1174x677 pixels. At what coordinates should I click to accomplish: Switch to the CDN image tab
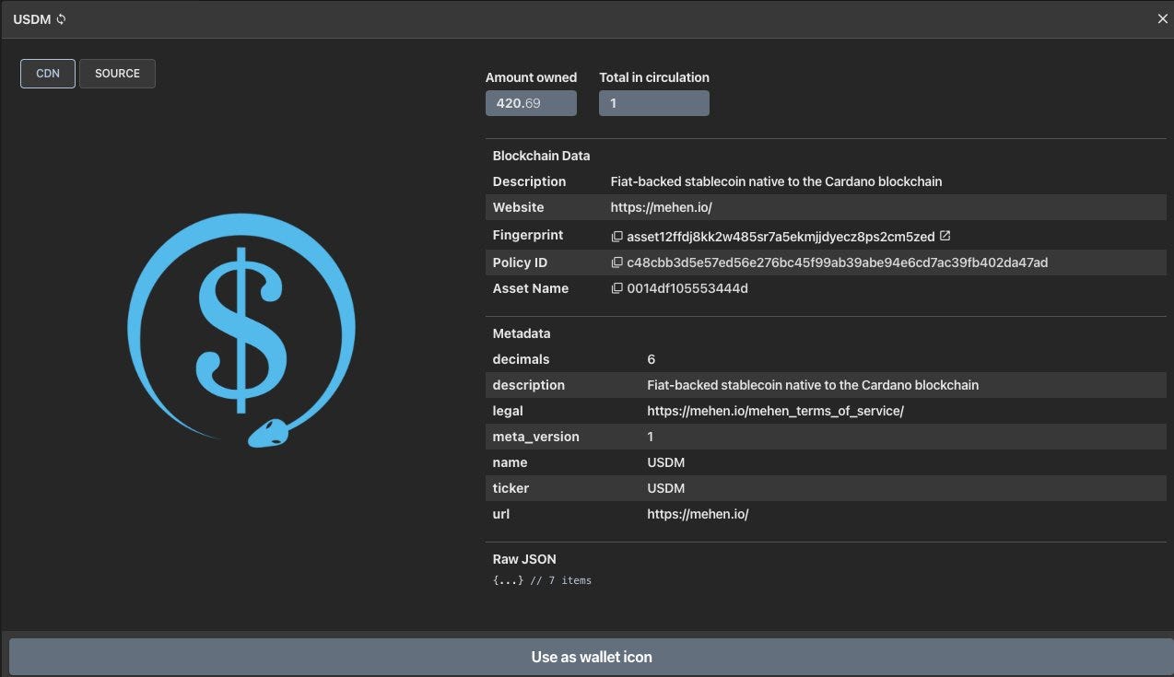pyautogui.click(x=48, y=74)
